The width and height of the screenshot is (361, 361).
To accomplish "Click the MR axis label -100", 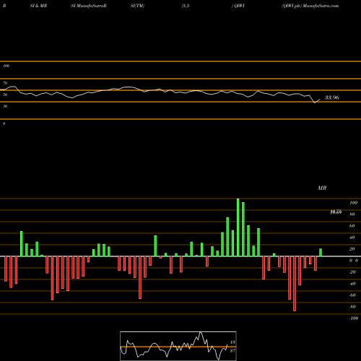I will point(354,318).
